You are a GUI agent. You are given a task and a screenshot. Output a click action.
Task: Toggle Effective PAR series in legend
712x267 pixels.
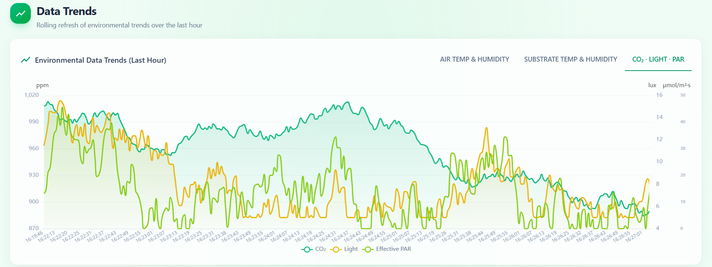tap(387, 249)
